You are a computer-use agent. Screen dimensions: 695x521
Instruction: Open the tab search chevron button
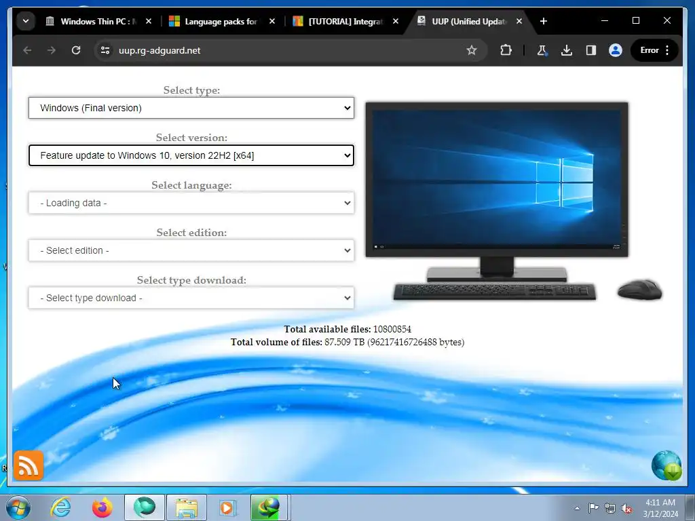(x=26, y=21)
